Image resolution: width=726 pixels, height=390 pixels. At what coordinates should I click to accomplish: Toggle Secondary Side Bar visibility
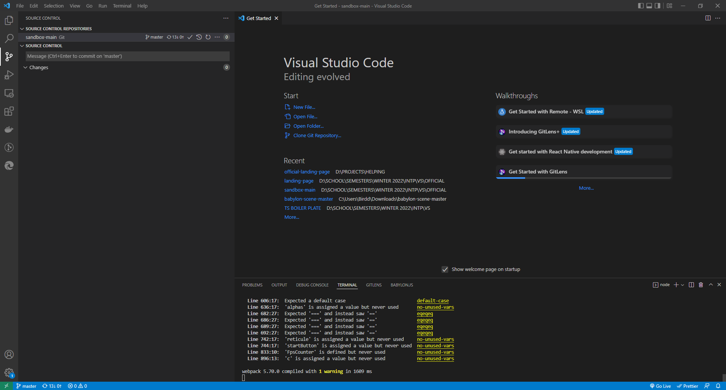(658, 6)
